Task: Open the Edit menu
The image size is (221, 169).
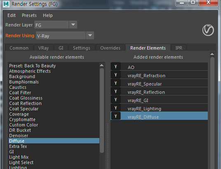Action: point(12,15)
